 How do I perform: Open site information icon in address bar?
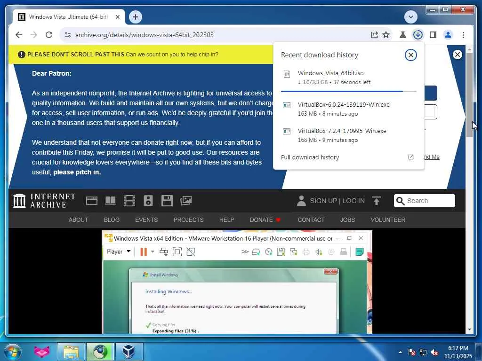[x=68, y=35]
